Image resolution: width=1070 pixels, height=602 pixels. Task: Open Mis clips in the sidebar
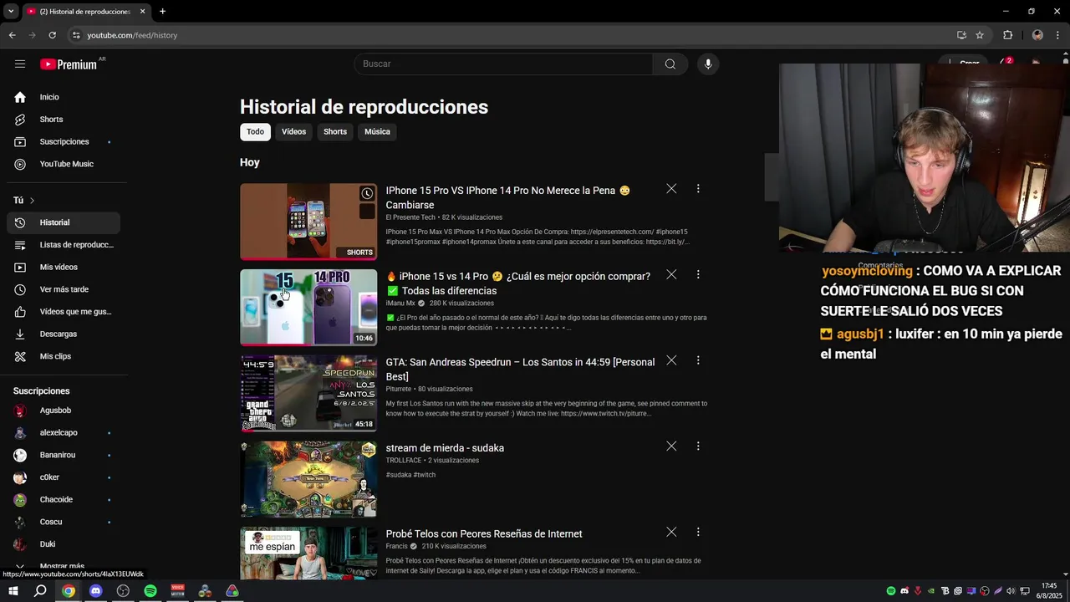click(64, 356)
